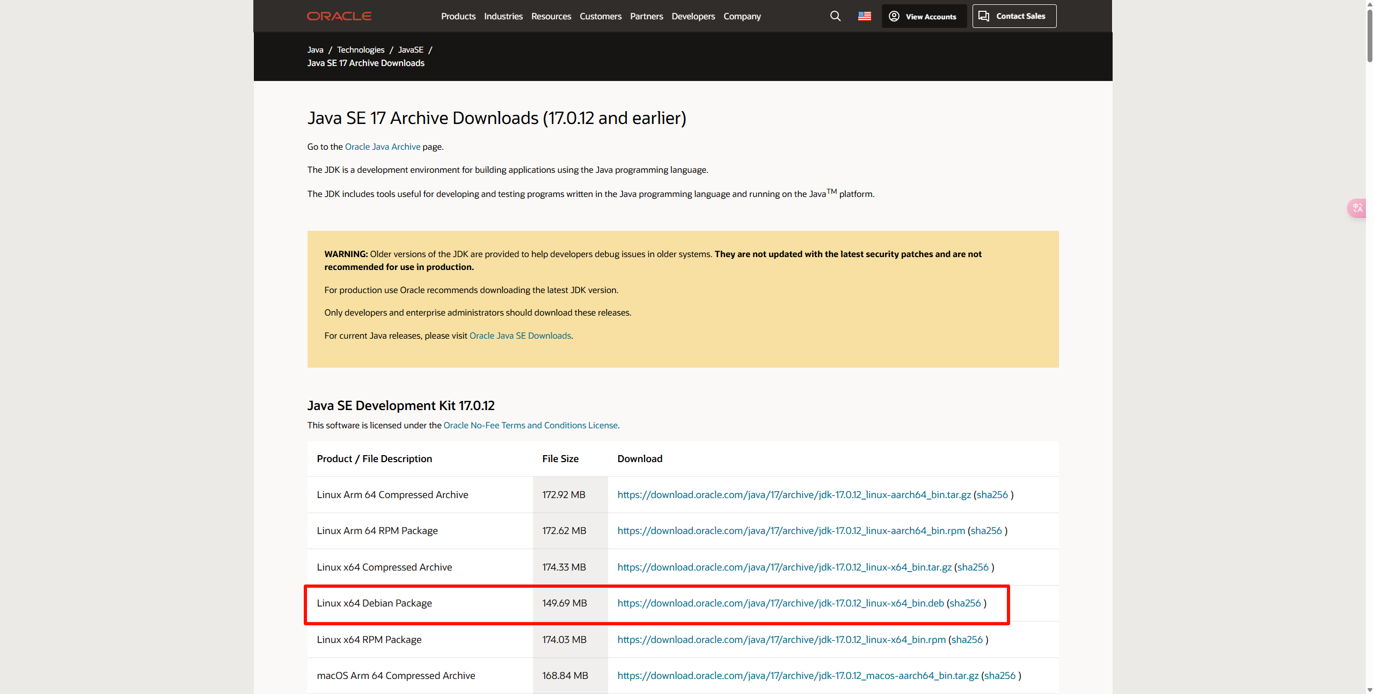Open the search magnifier icon
The height and width of the screenshot is (694, 1374).
pyautogui.click(x=835, y=16)
